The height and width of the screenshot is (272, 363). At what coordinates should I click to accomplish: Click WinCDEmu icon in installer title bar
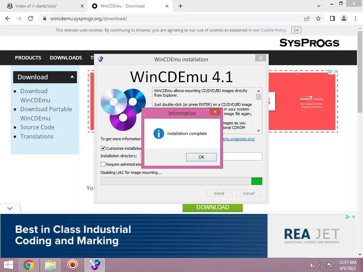100,59
